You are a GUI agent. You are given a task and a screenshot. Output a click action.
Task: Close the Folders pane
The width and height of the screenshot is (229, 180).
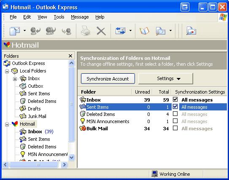(70, 56)
